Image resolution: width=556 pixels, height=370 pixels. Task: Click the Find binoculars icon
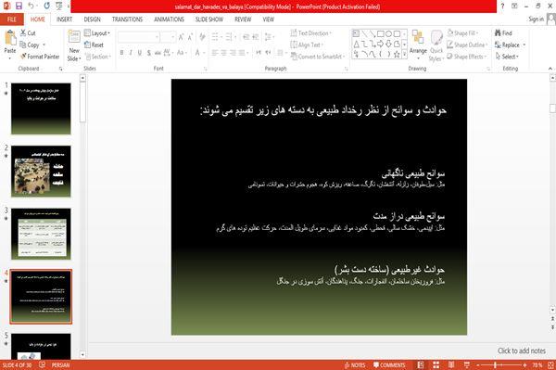pos(498,33)
